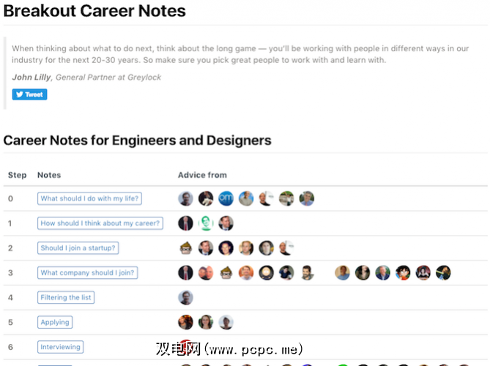The width and height of the screenshot is (490, 366).
Task: Click the blue 'om' avatar in step 0
Action: click(226, 198)
